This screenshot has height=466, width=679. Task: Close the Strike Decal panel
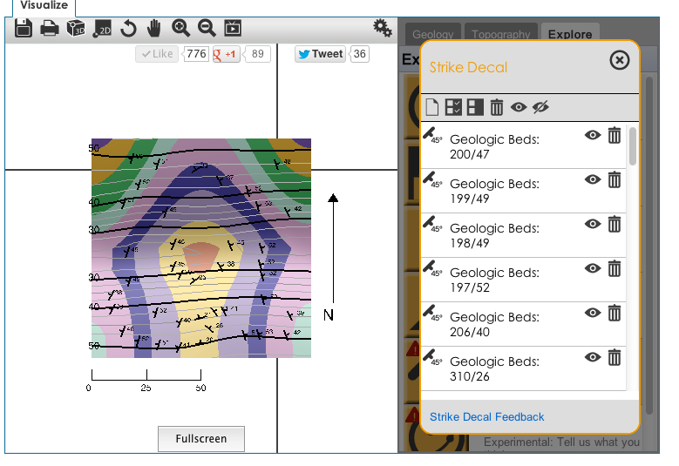[619, 60]
